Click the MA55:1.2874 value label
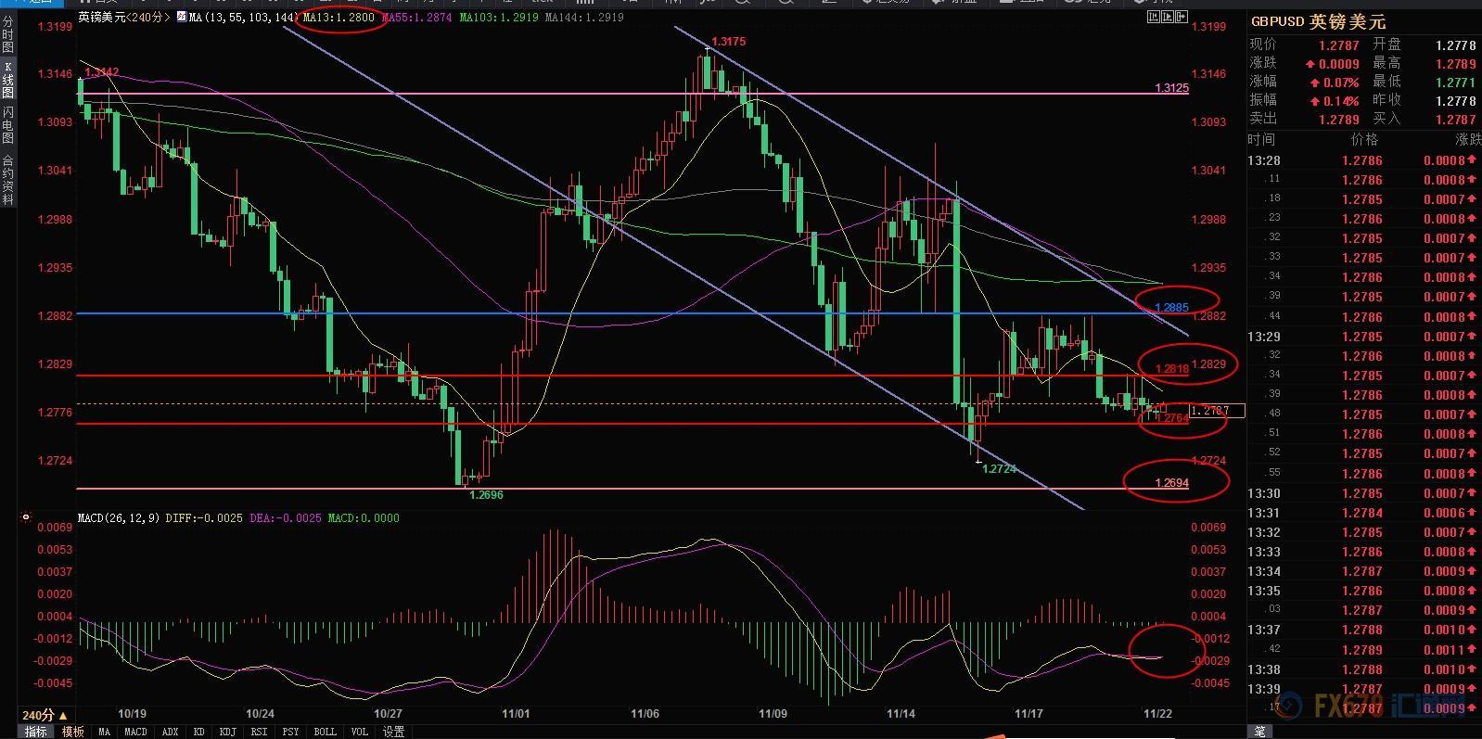1482x739 pixels. click(416, 17)
